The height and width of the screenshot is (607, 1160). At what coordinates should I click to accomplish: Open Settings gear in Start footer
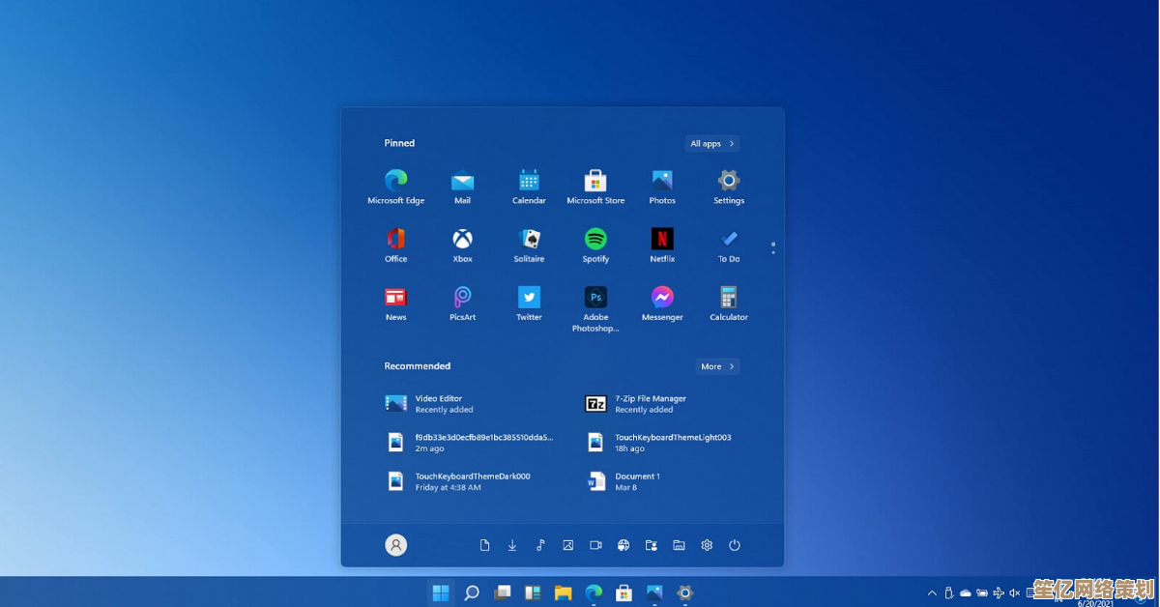(707, 545)
